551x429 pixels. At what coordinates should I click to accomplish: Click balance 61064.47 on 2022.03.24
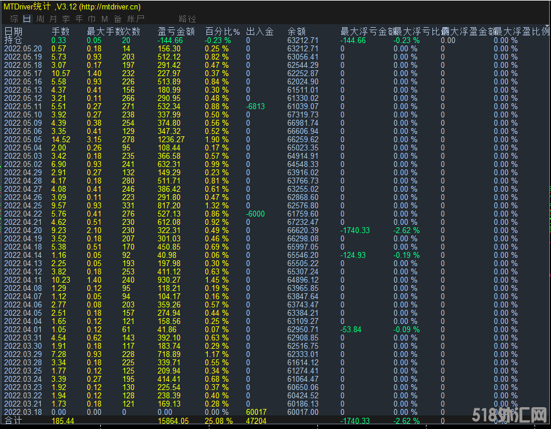(303, 379)
